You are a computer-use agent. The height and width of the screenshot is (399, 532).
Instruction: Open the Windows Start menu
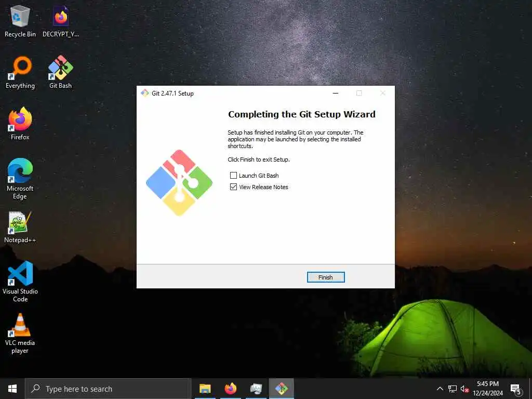coord(12,389)
